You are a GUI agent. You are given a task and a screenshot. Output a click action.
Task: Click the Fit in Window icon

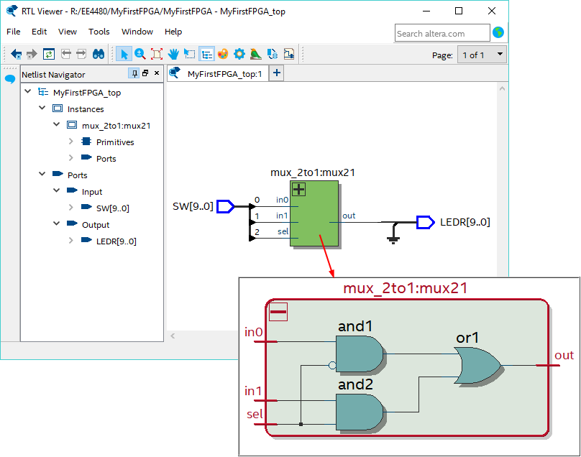(x=157, y=54)
